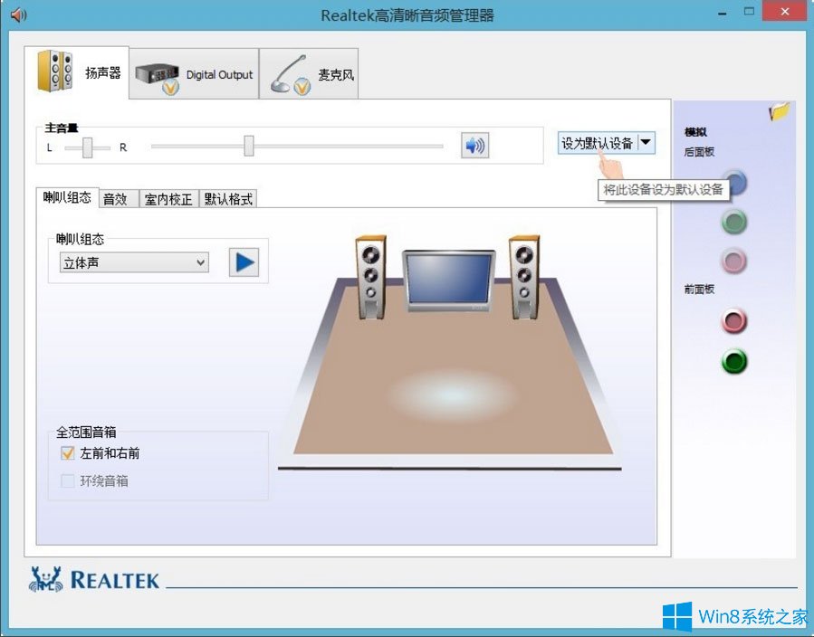Maximize the Realtek audio manager window
This screenshot has height=637, width=814.
749,12
